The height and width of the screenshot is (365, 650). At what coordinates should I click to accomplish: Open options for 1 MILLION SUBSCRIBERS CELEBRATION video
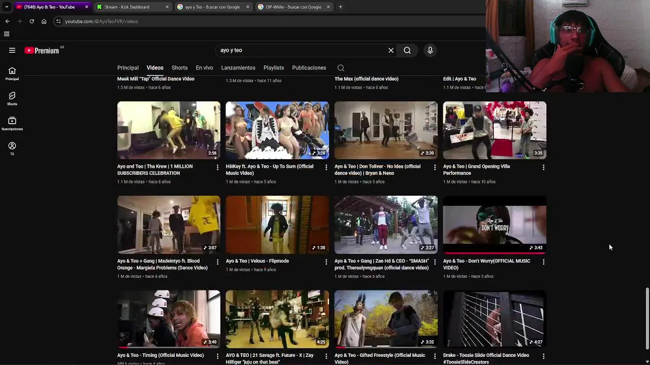(x=217, y=167)
